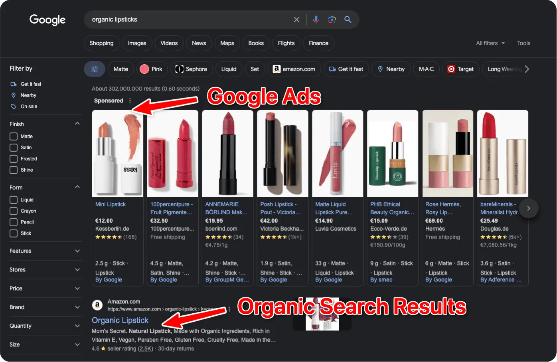Tick the Frosted finish checkbox
This screenshot has width=557, height=362.
pyautogui.click(x=14, y=159)
